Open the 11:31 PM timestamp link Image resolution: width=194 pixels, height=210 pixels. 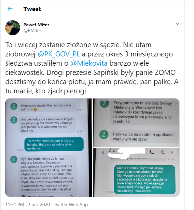click(15, 205)
